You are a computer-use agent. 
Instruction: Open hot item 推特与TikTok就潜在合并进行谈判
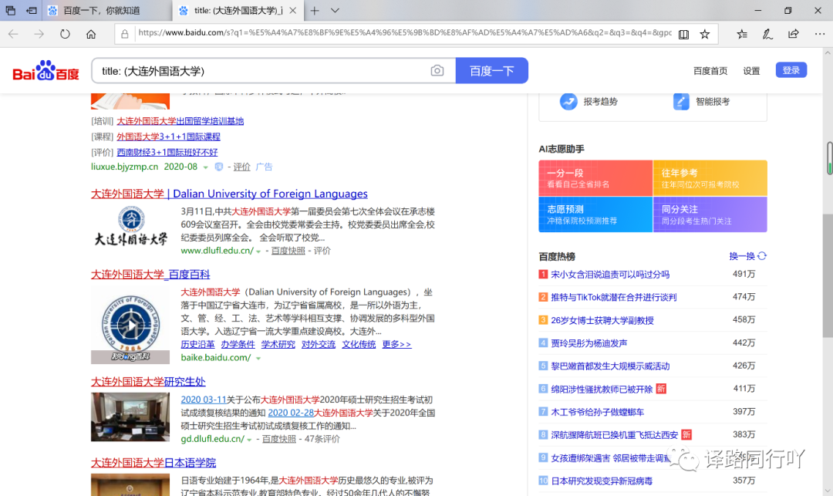(x=614, y=298)
